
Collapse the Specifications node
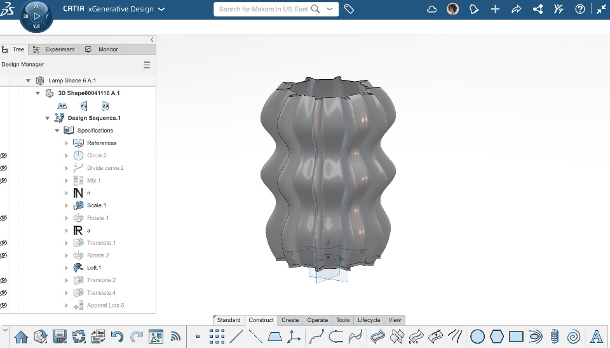(x=57, y=131)
